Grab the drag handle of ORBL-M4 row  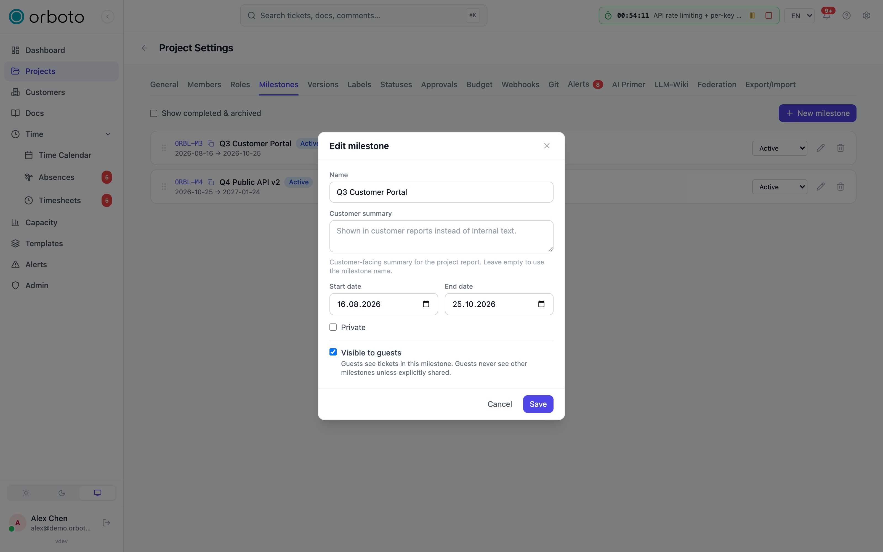click(x=164, y=187)
